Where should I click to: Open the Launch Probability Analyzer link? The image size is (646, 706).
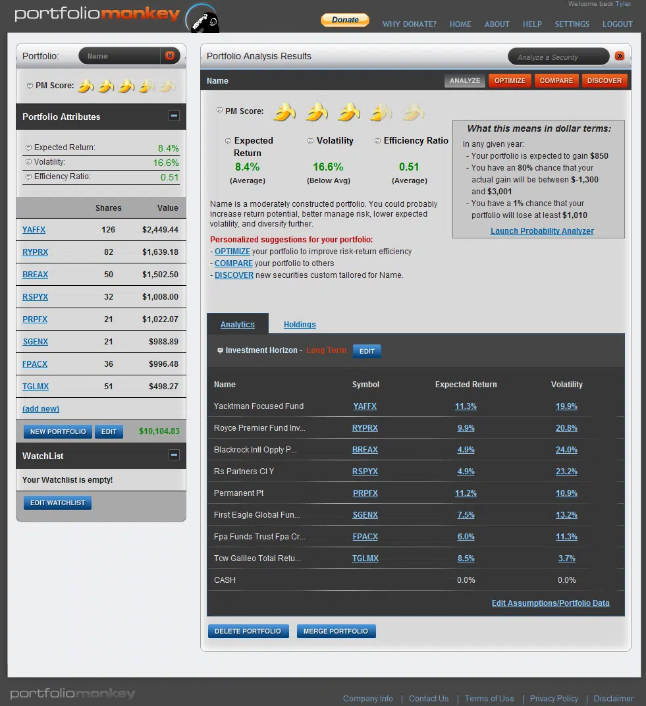[542, 231]
